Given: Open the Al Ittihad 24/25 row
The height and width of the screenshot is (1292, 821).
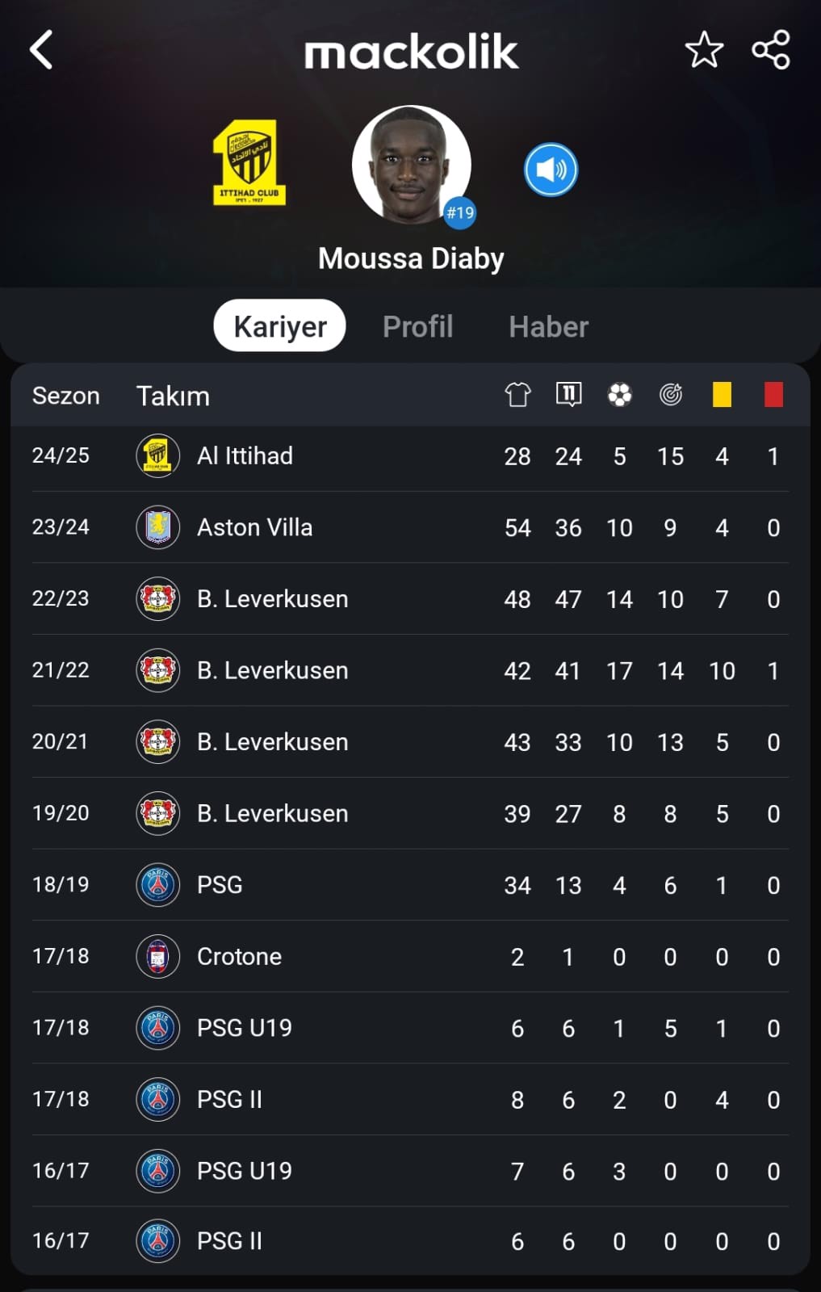Looking at the screenshot, I should 410,456.
